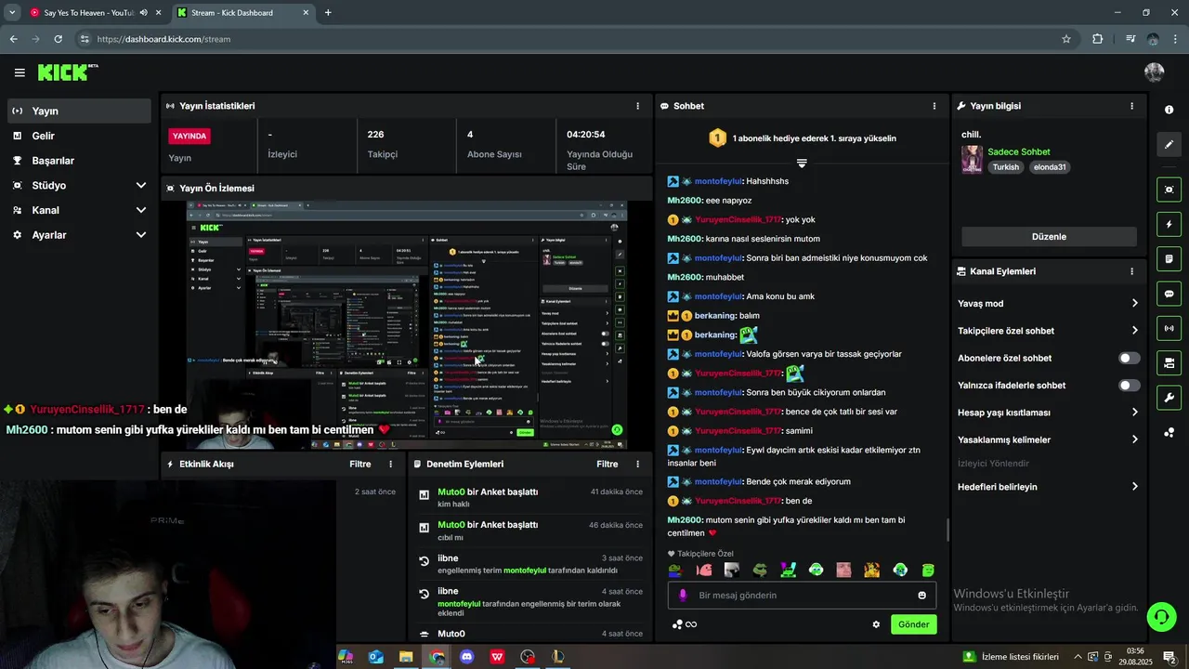The height and width of the screenshot is (669, 1189).
Task: Click the speech bubble icon in the right rail
Action: pyautogui.click(x=1169, y=294)
